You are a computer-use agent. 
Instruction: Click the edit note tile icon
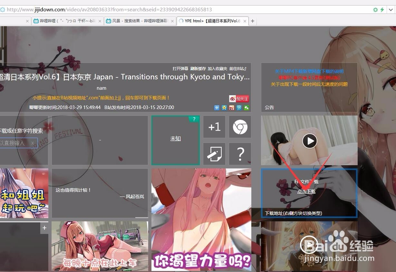214,154
